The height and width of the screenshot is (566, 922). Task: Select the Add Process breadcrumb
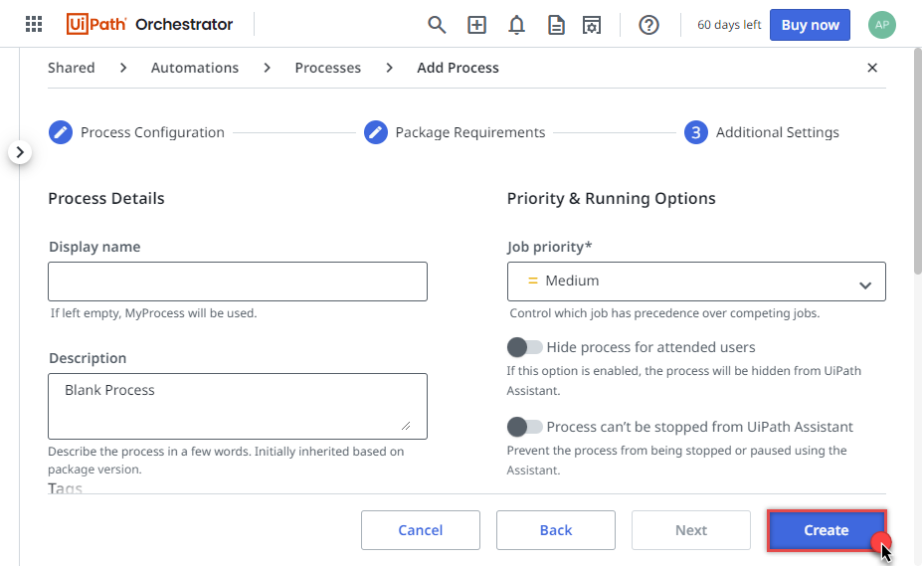point(458,68)
